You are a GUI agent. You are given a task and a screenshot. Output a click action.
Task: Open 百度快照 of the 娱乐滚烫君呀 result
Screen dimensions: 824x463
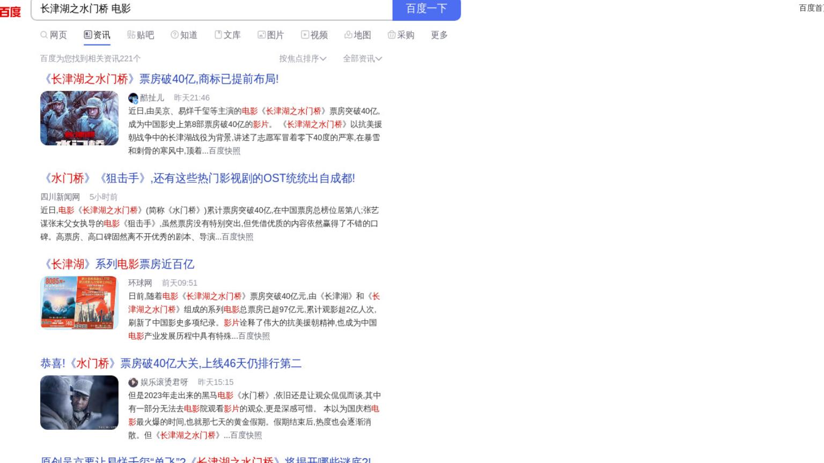coord(246,435)
